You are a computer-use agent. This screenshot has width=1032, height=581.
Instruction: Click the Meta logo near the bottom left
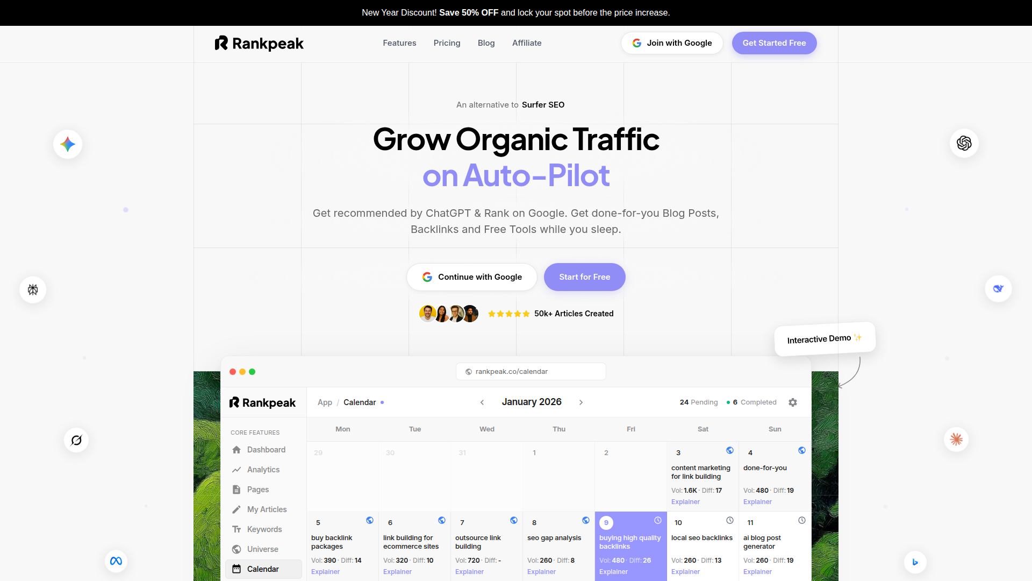[x=116, y=561]
